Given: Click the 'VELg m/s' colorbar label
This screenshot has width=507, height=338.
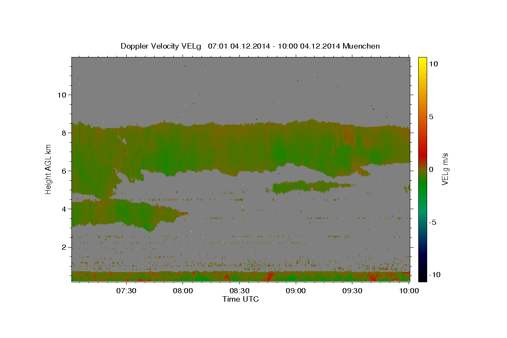Looking at the screenshot, I should (445, 169).
